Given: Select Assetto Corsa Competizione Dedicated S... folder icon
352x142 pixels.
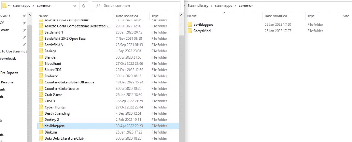Looking at the screenshot, I should coord(41,26).
